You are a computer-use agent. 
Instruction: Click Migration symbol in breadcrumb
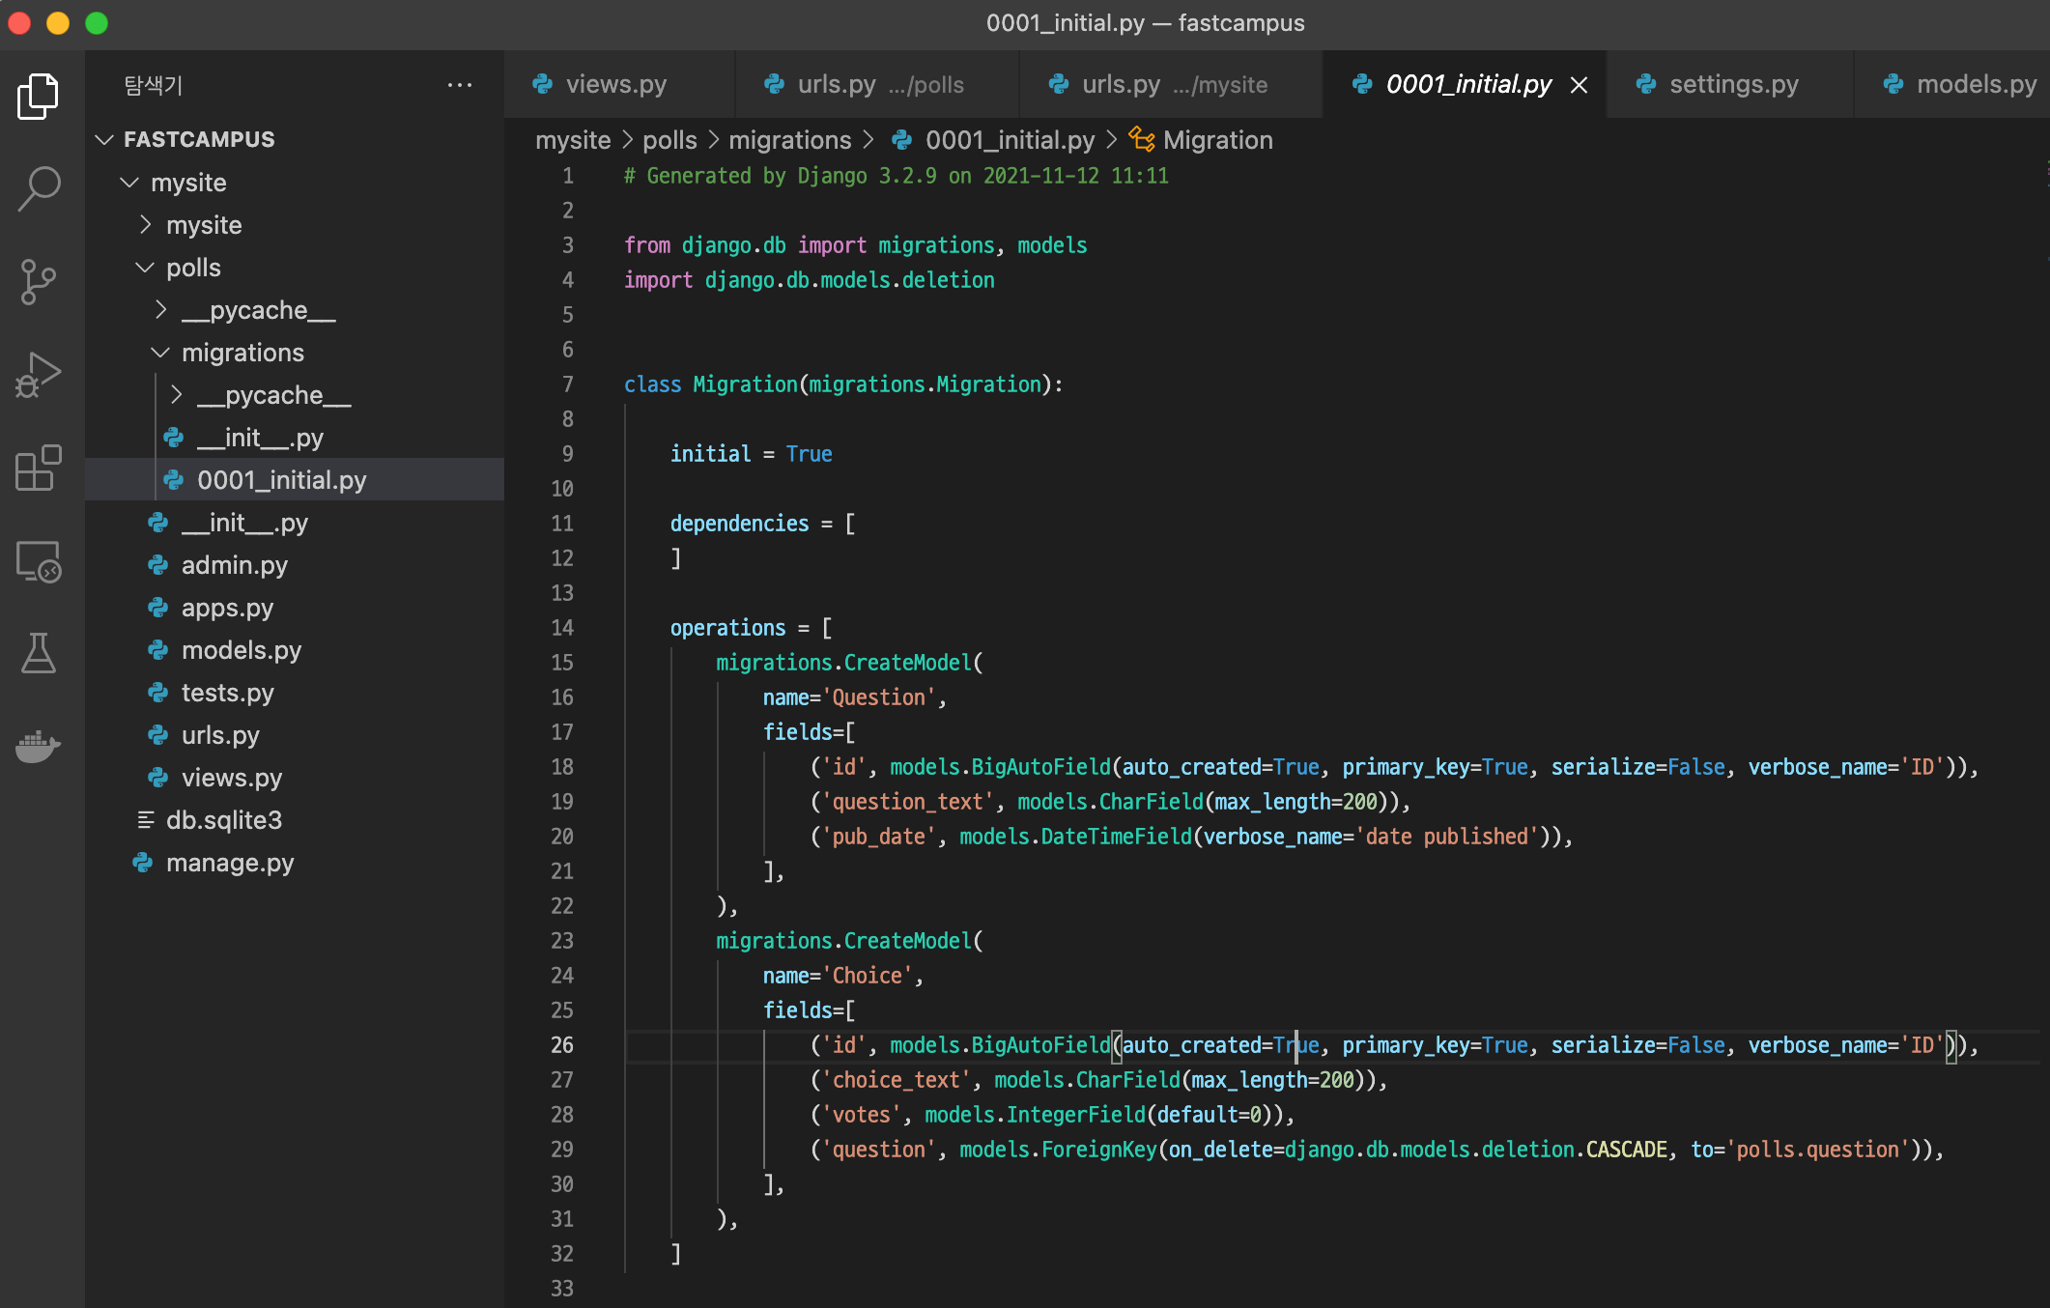point(1217,141)
